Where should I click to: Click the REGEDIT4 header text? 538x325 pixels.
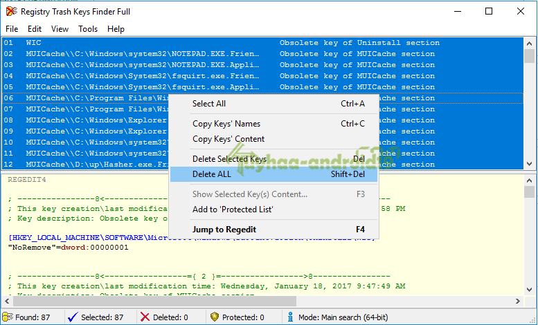pyautogui.click(x=27, y=180)
